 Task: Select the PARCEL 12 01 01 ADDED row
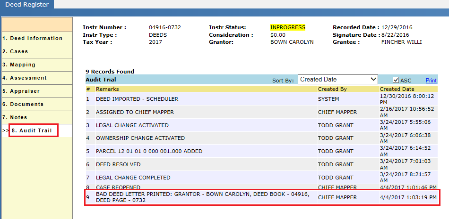[x=262, y=151]
